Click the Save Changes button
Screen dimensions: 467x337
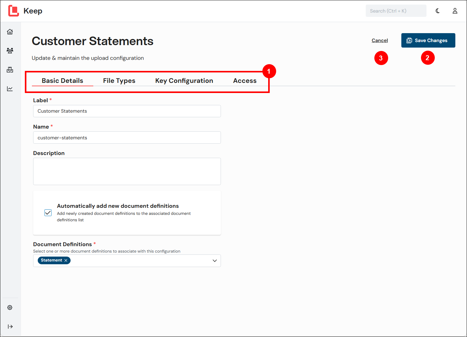pos(428,40)
